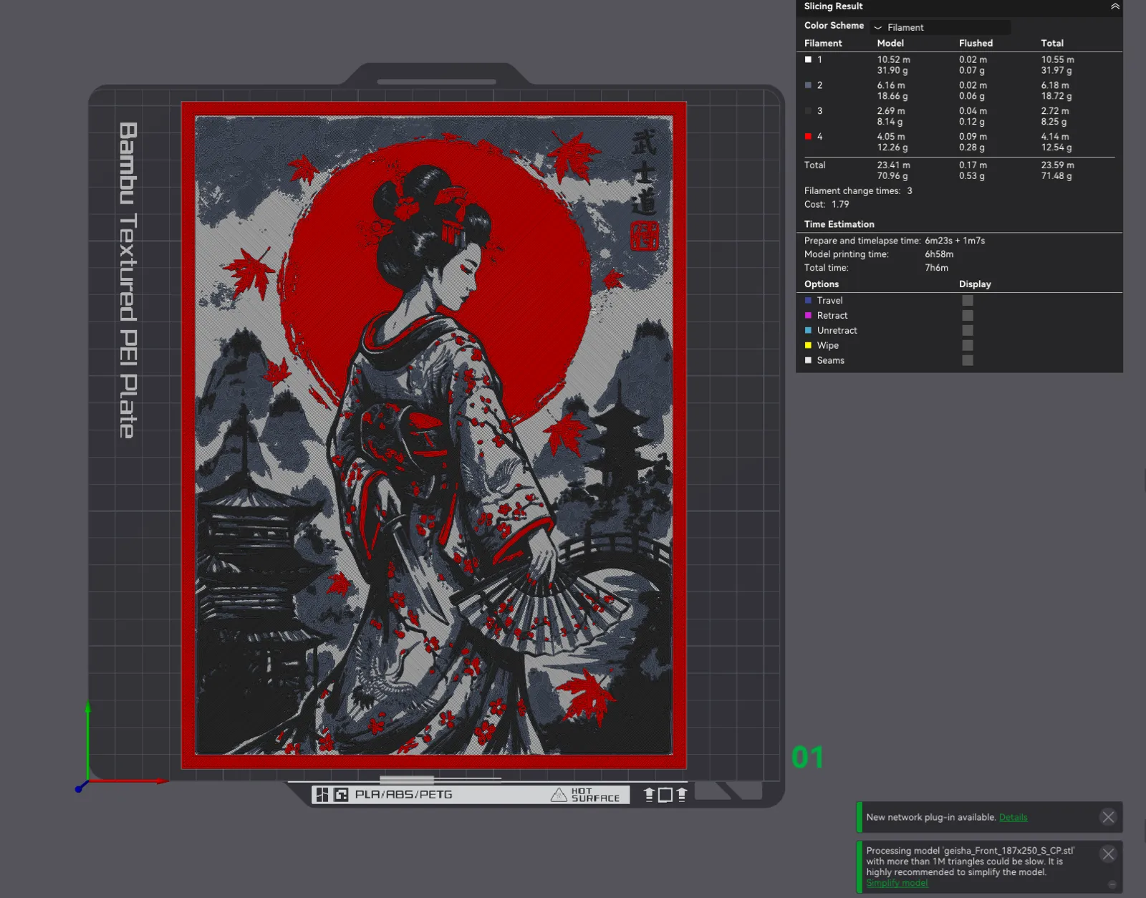This screenshot has width=1146, height=898.
Task: Click filament 1 white color swatch
Action: click(x=808, y=59)
